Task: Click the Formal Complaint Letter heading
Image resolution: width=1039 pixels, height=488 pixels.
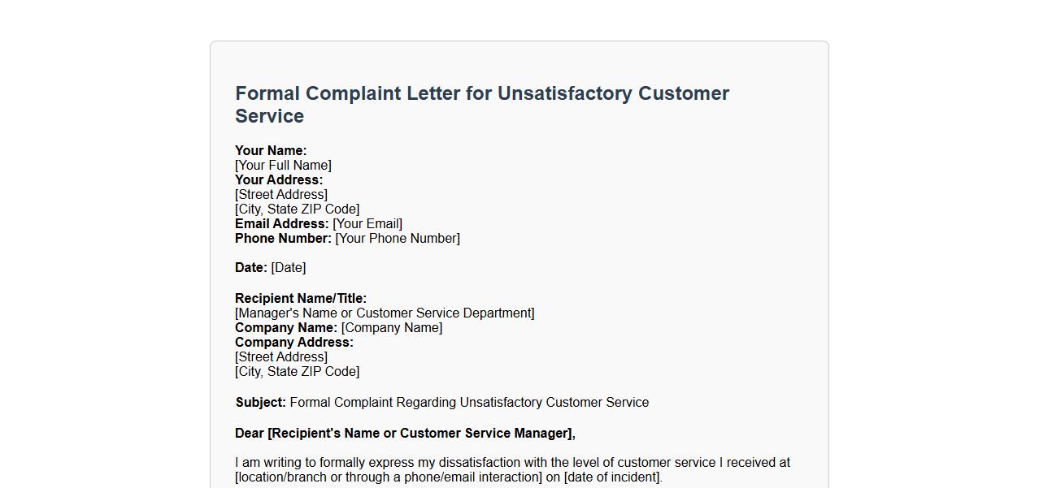Action: 481,105
